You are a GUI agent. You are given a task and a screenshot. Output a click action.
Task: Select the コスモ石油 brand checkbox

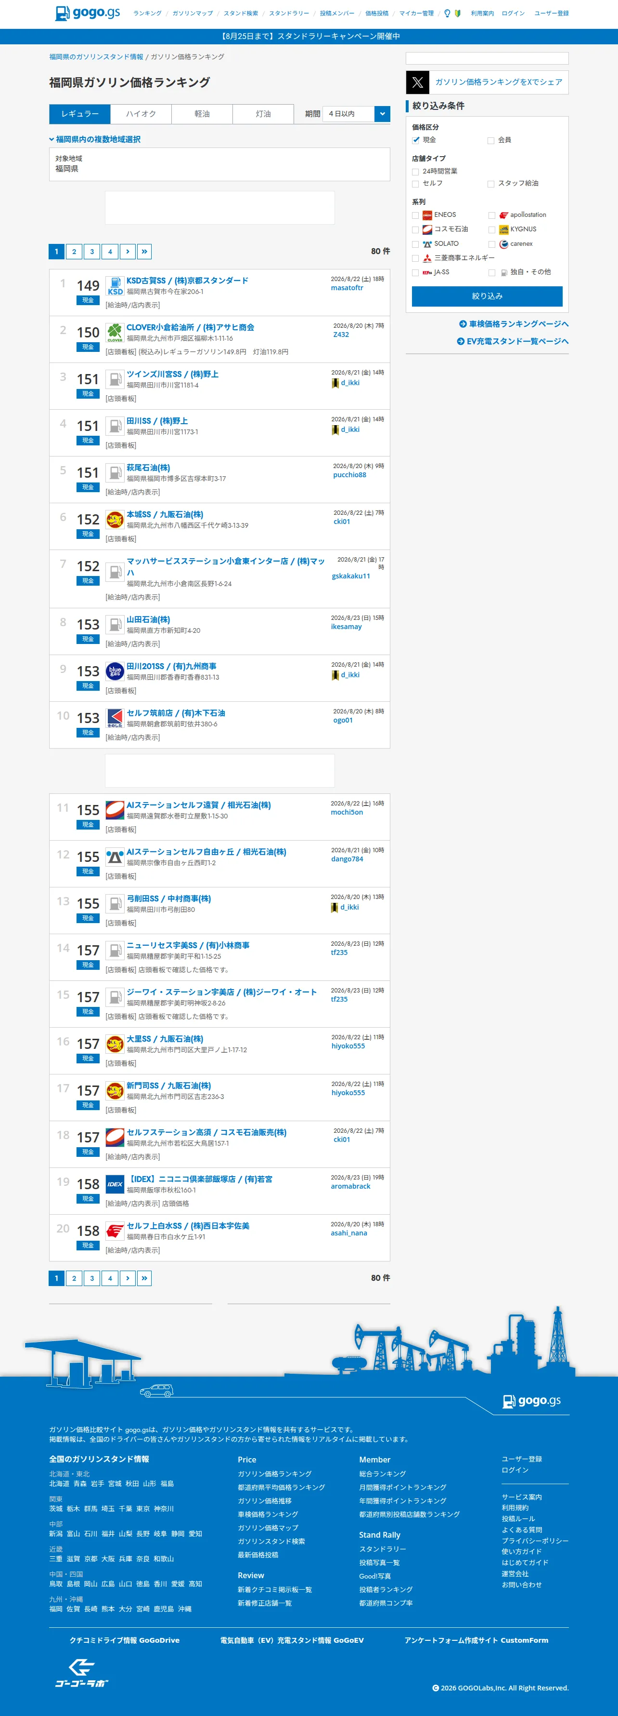coord(416,230)
